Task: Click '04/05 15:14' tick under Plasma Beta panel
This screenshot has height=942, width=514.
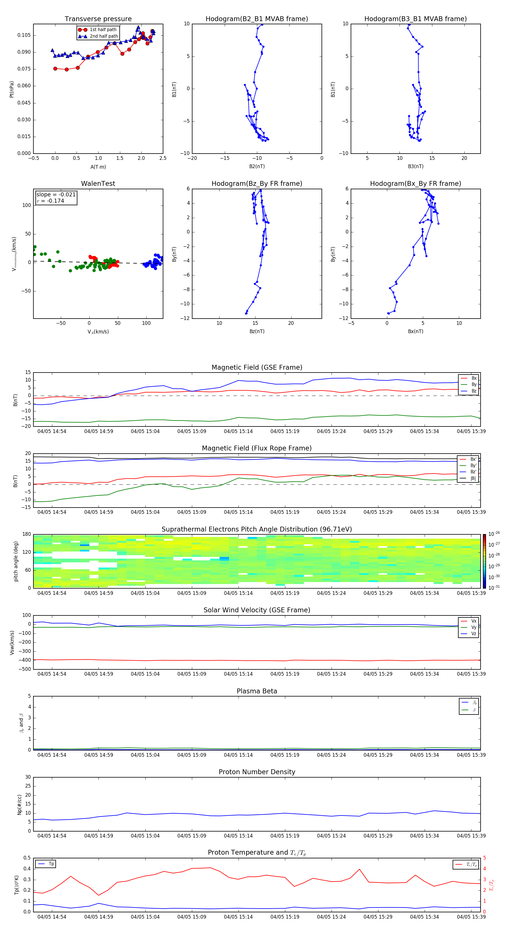Action: tap(238, 755)
